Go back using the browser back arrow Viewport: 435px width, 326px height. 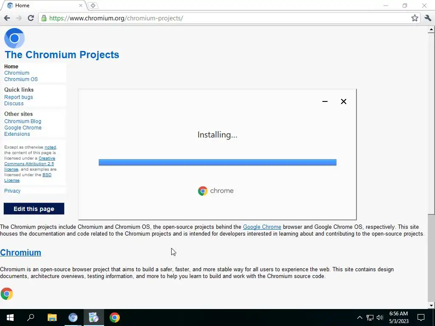[7, 18]
